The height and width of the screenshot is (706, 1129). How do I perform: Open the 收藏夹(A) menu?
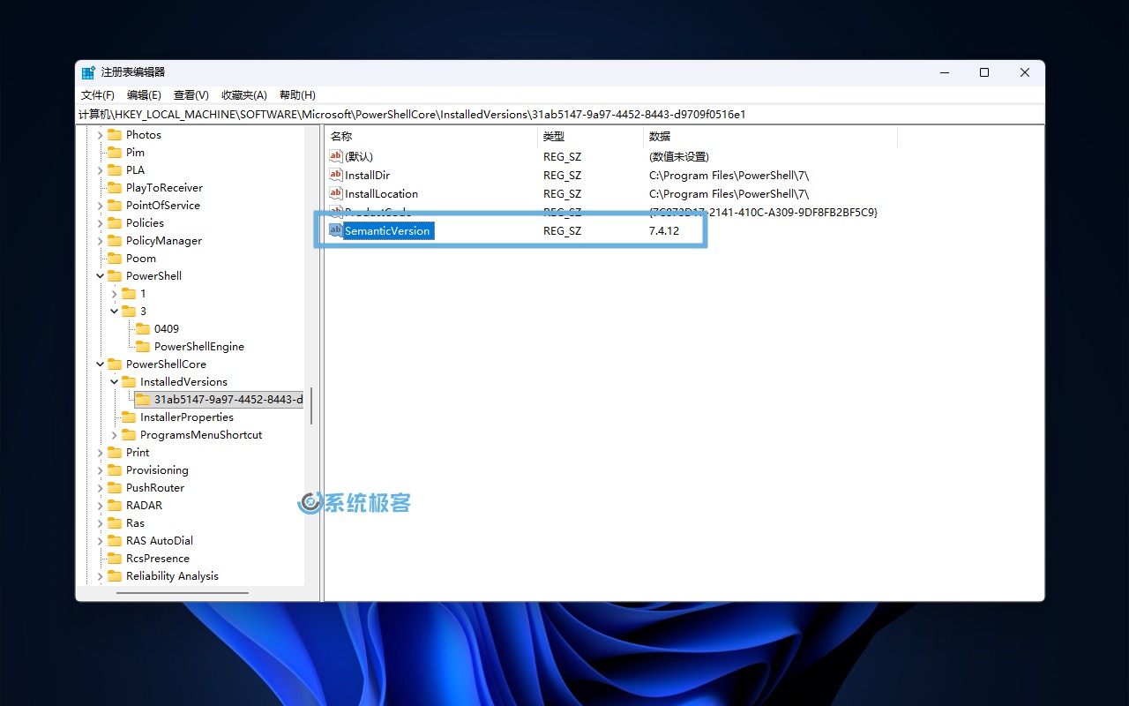(243, 95)
